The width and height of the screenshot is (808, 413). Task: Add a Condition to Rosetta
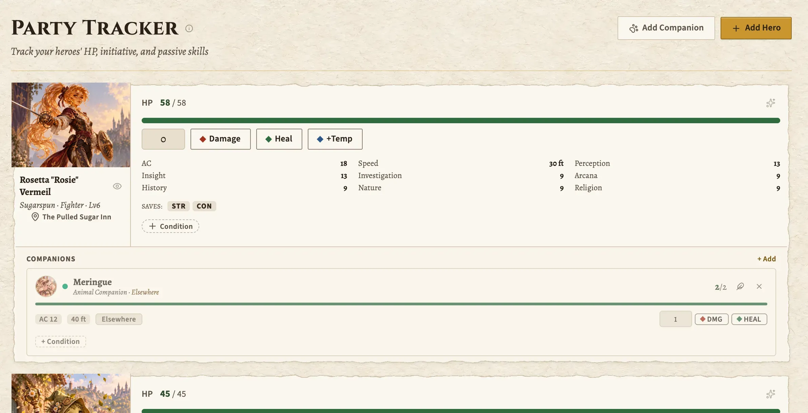tap(170, 226)
